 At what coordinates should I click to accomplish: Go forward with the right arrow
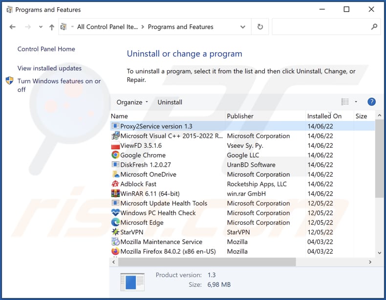[28, 27]
